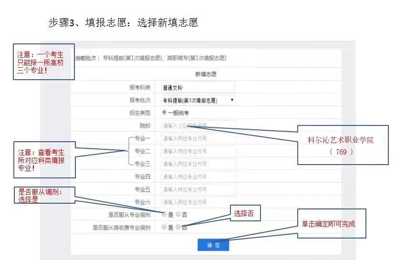Image resolution: width=396 pixels, height=260 pixels.
Task: Click the 院校 three-digit code input
Action: tap(198, 126)
